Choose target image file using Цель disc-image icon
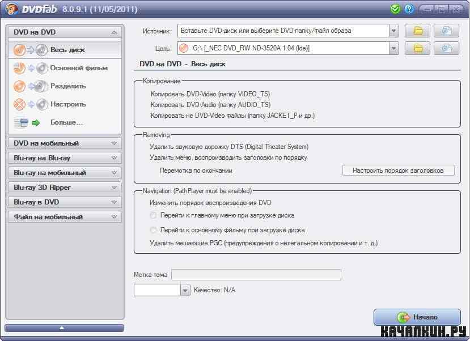 446,48
